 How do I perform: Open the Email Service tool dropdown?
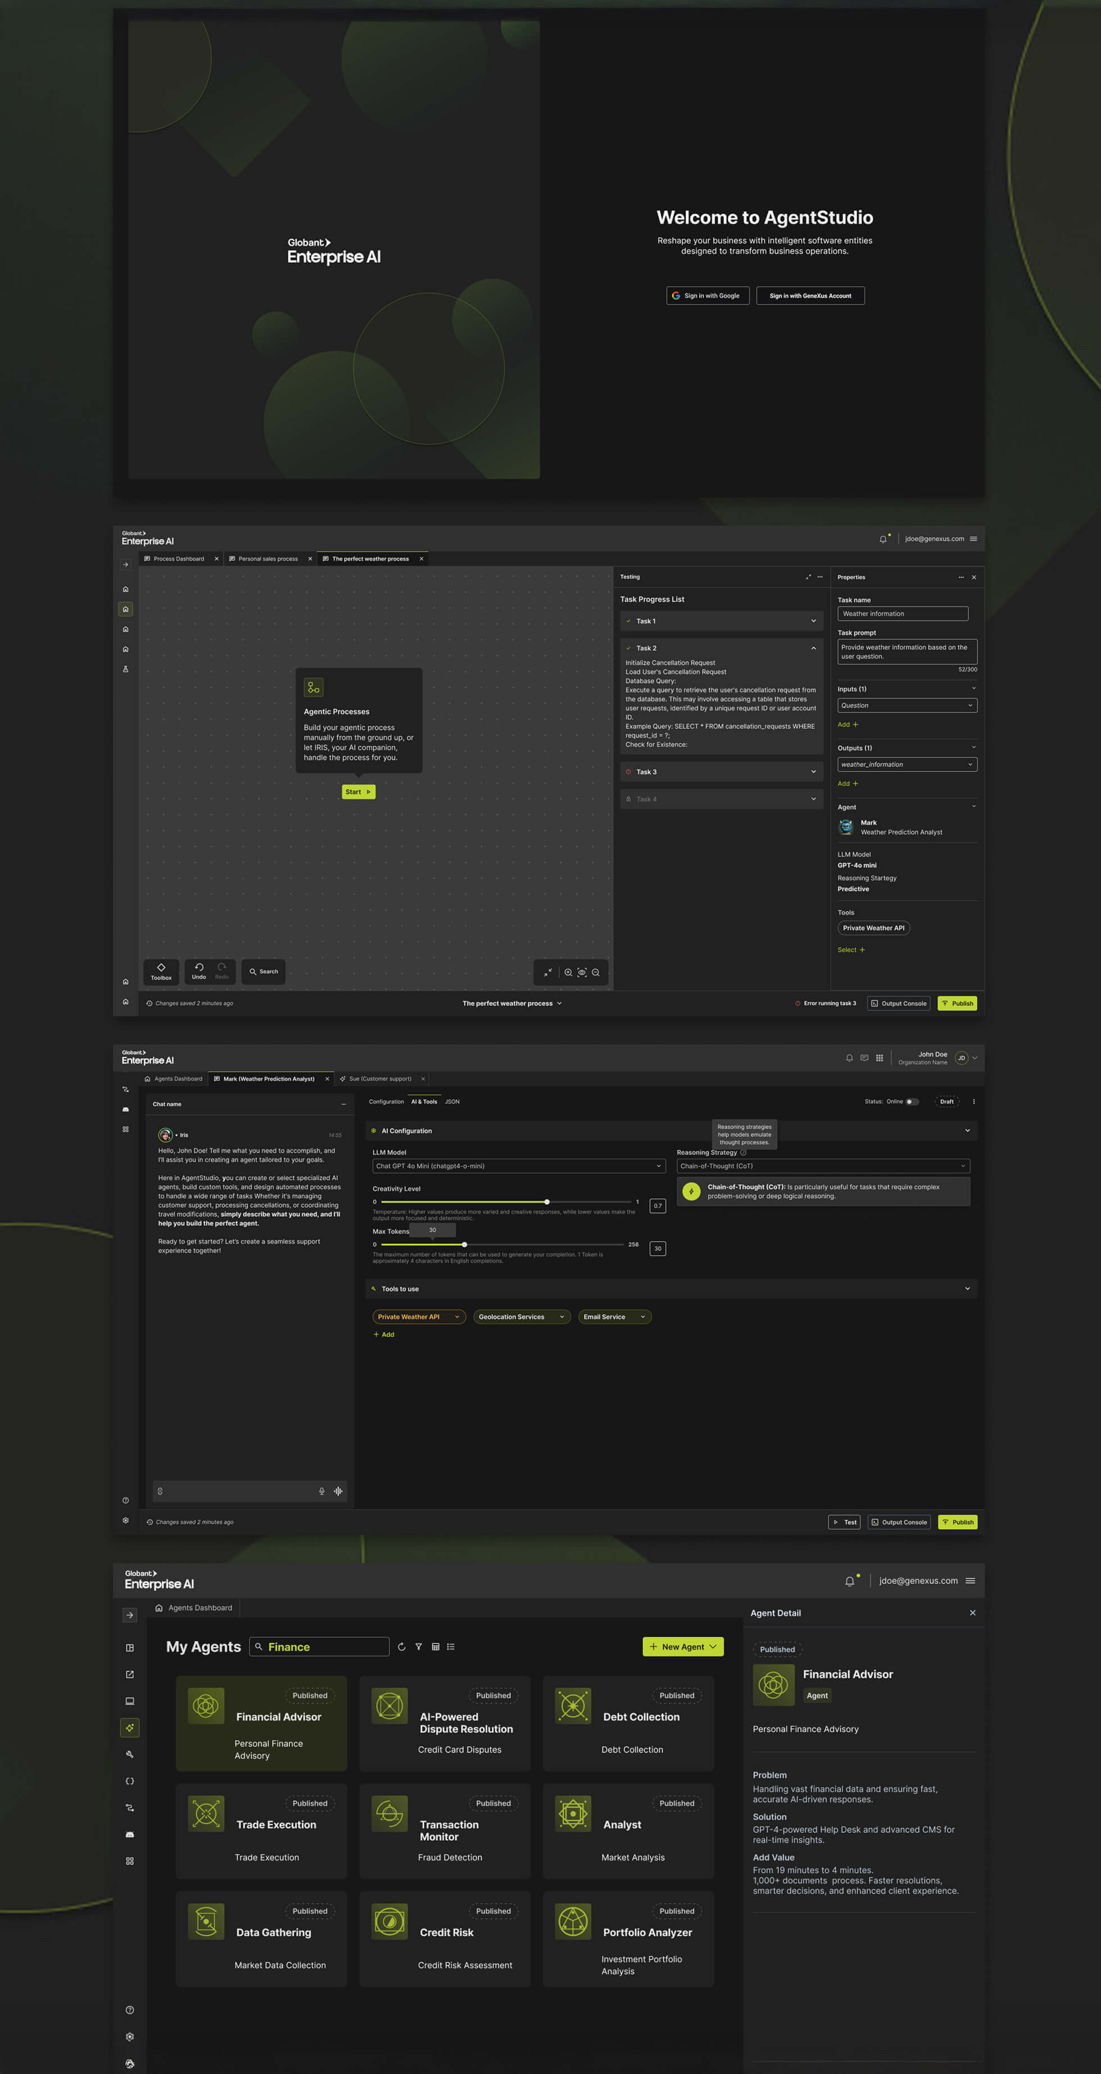[615, 1317]
